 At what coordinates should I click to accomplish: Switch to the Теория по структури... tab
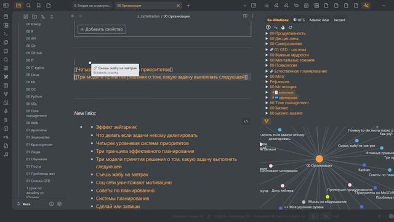point(92,6)
